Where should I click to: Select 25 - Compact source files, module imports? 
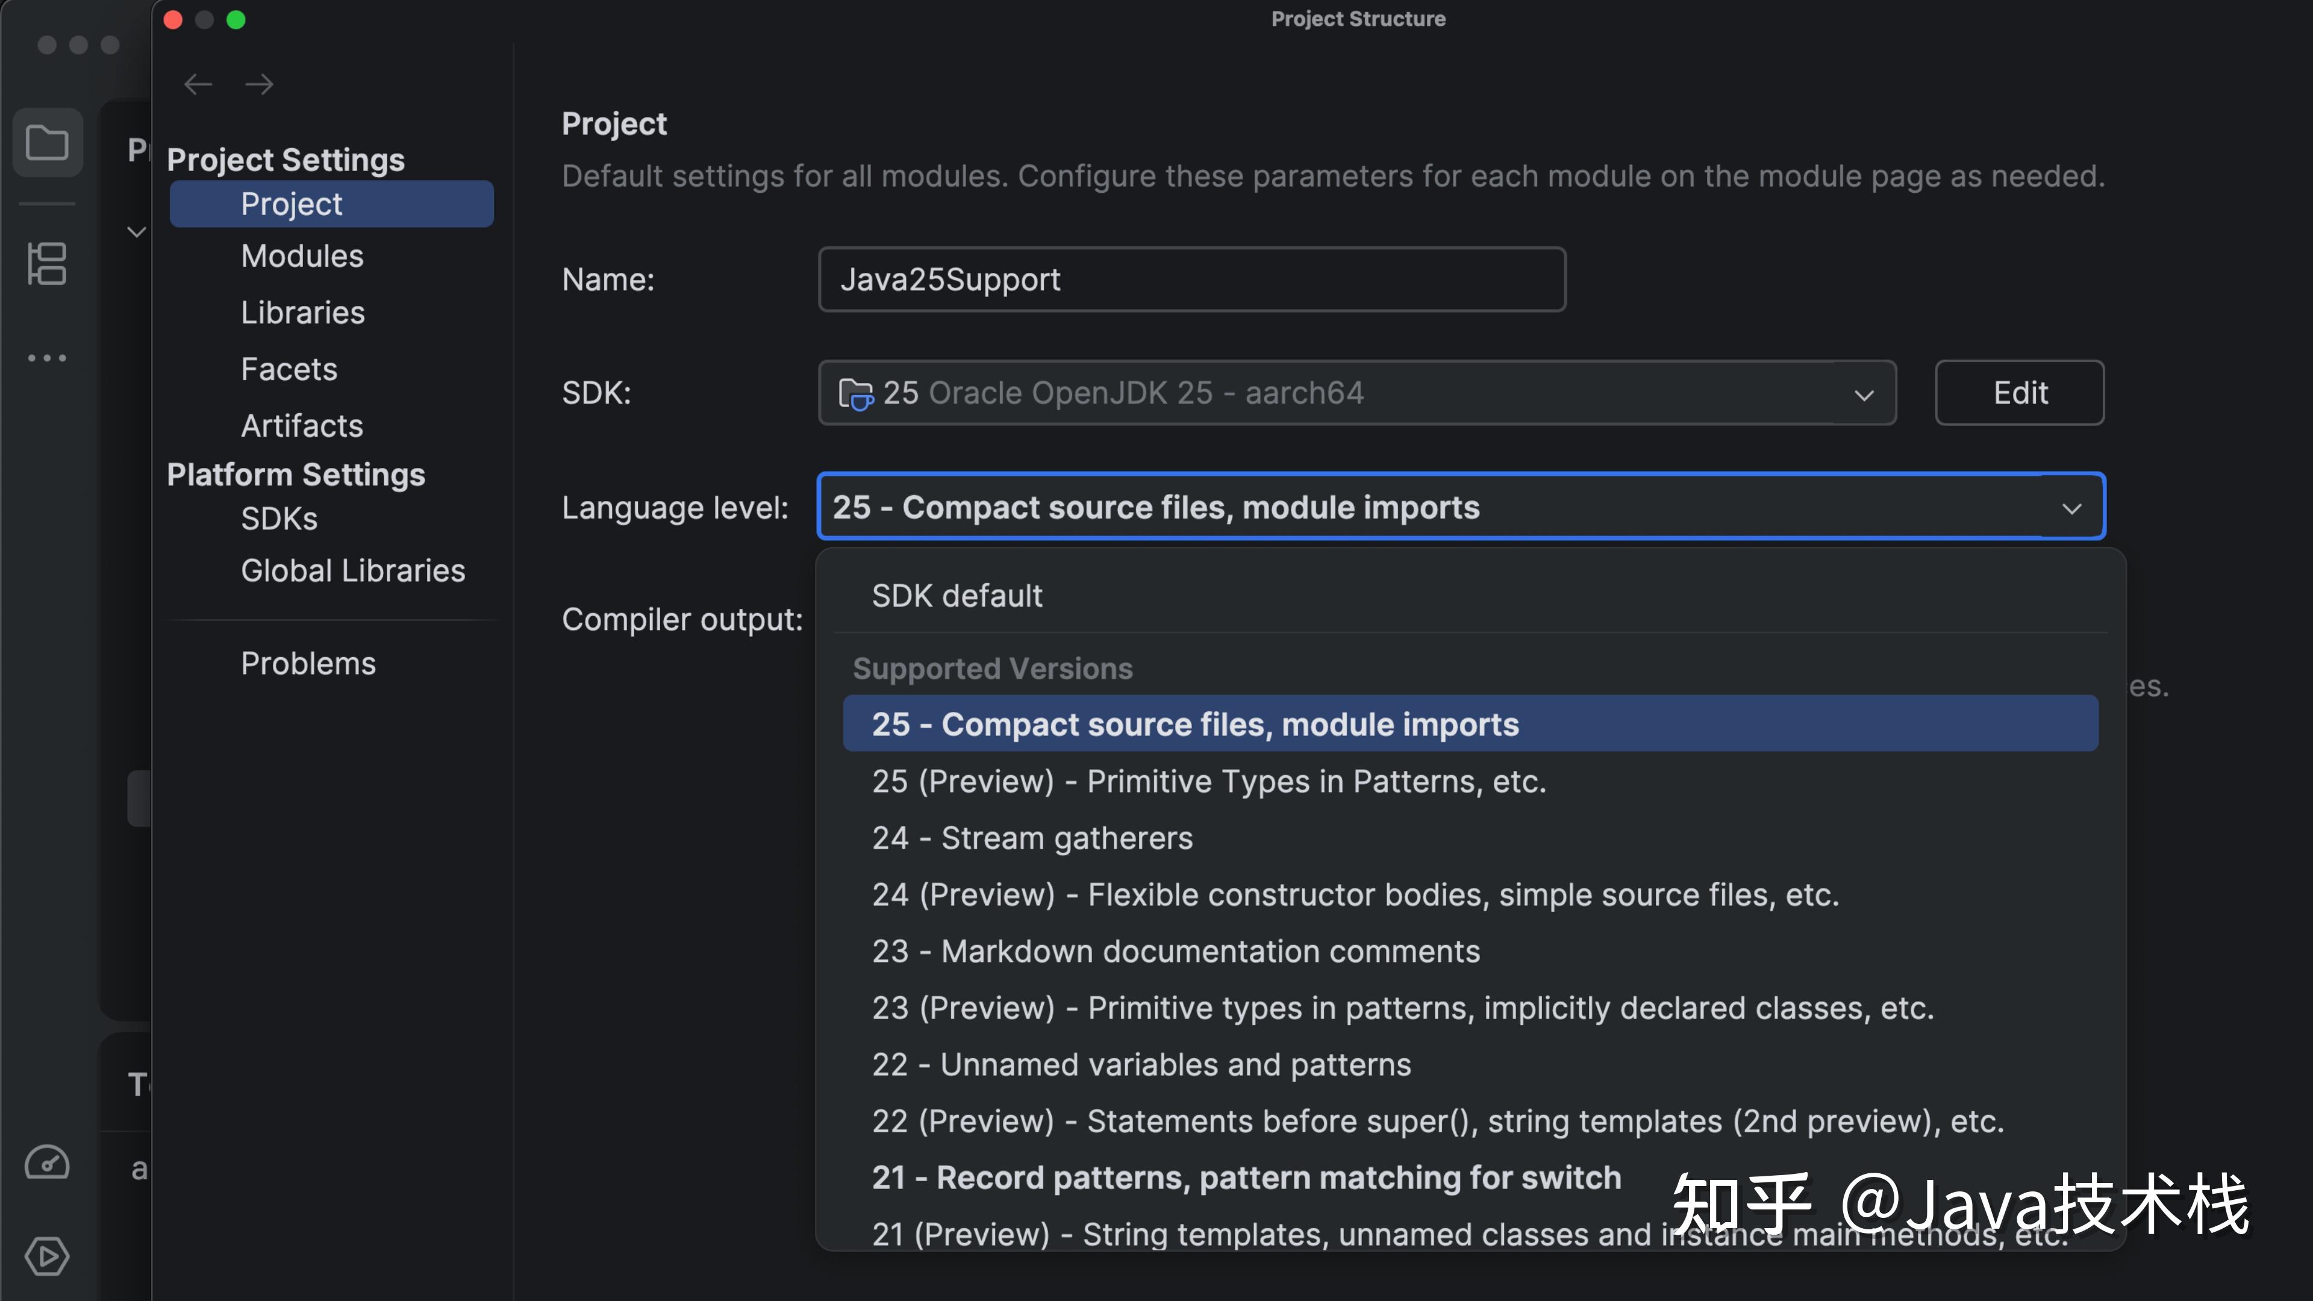pos(1470,723)
